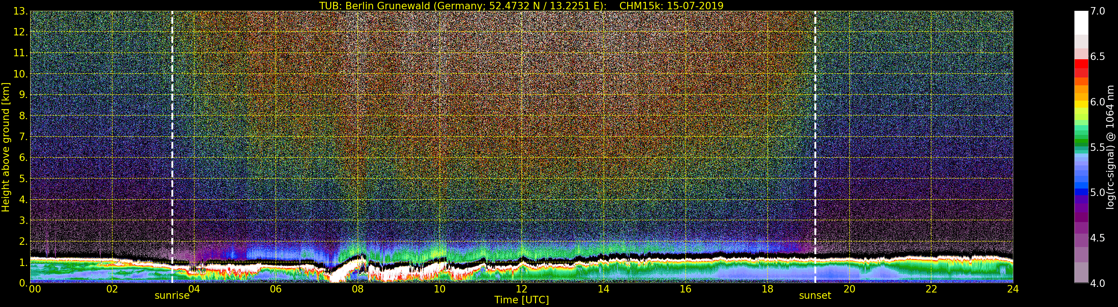
Task: Click the time axis tick label 04
Action: 194,289
